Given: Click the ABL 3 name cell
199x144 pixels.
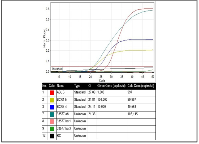Looking at the screenshot, I should pos(61,93).
